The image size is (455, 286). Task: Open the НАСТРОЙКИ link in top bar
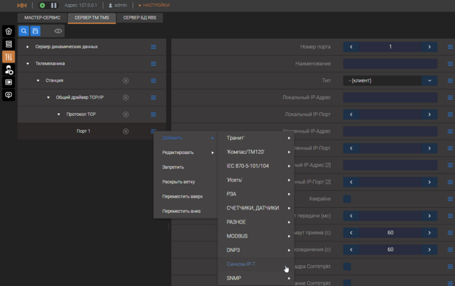point(155,5)
